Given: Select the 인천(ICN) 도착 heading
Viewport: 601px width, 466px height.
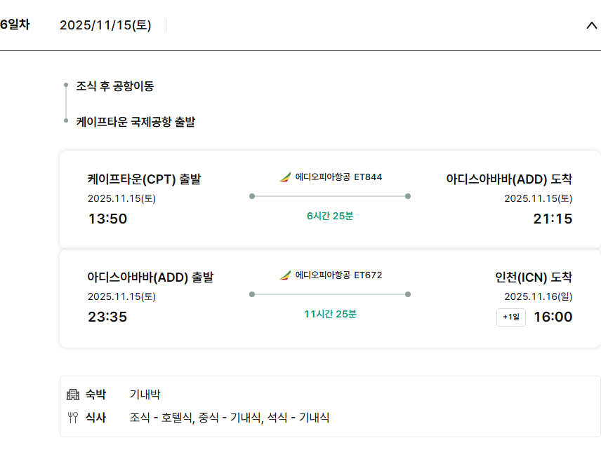Looking at the screenshot, I should point(534,277).
